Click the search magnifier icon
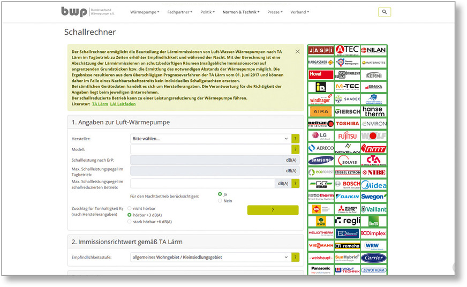Screen dimensions: 467x287 click(x=384, y=12)
